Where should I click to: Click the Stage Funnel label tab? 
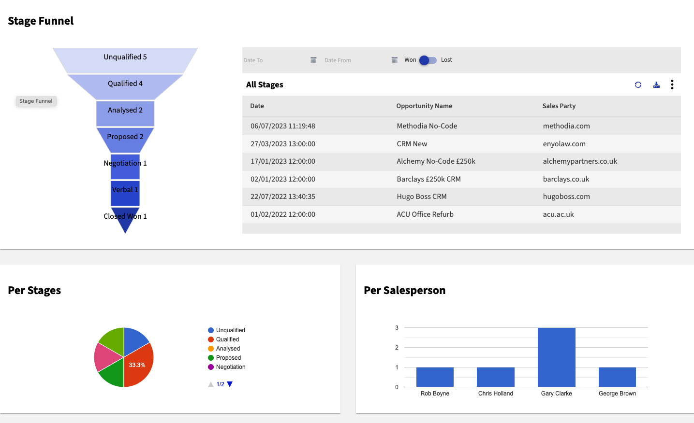pos(36,101)
